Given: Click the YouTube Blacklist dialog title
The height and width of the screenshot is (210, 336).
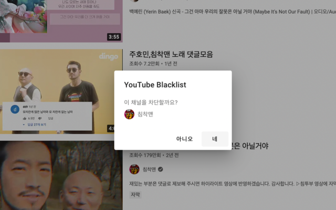Looking at the screenshot, I should click(155, 85).
